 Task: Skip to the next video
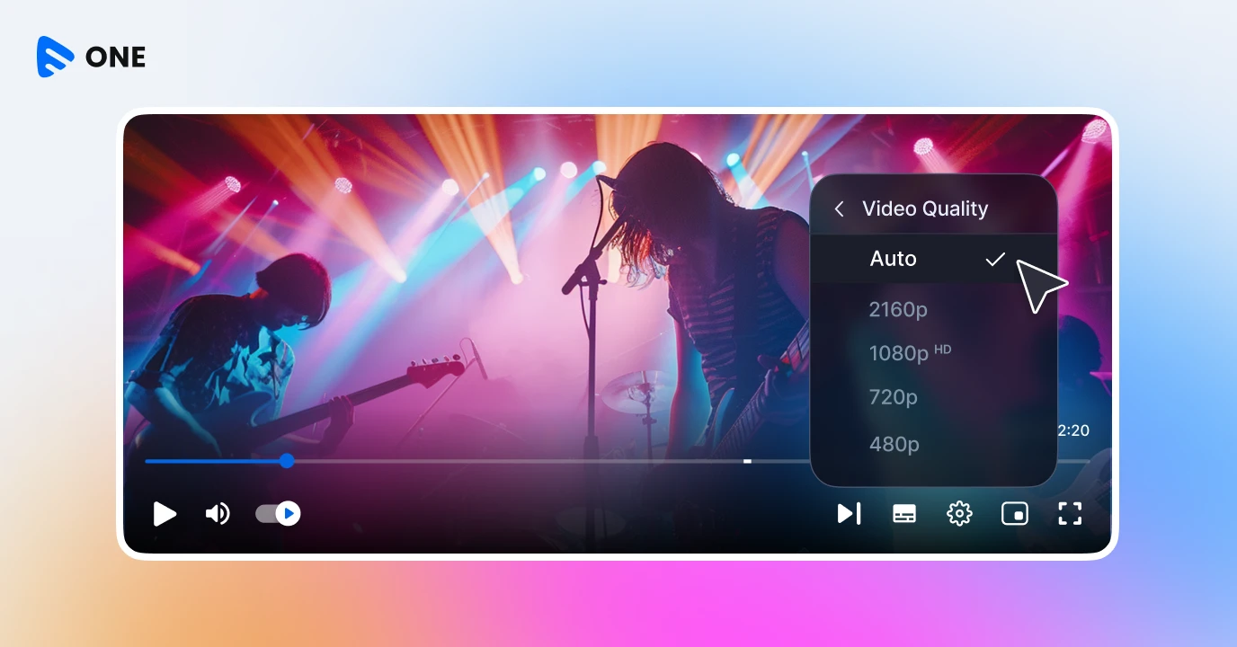(x=849, y=514)
